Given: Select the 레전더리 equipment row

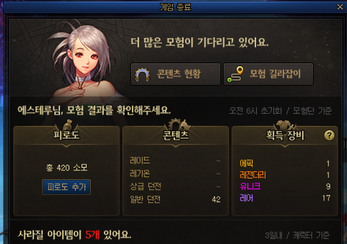Looking at the screenshot, I should (285, 175).
